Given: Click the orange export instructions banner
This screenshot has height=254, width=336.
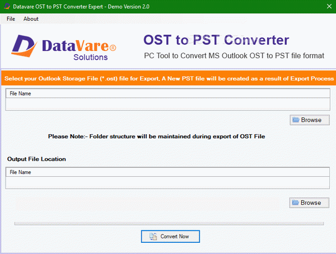Looking at the screenshot, I should click(x=169, y=78).
